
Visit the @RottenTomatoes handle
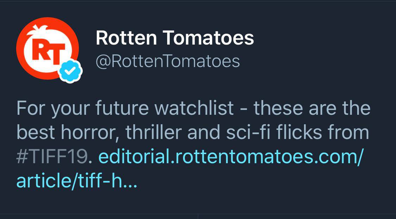coord(168,61)
